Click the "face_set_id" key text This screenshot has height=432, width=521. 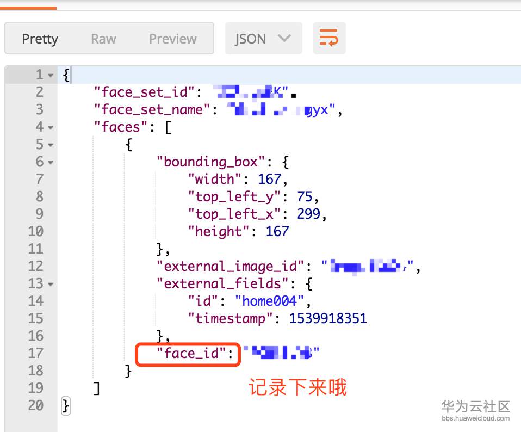145,92
